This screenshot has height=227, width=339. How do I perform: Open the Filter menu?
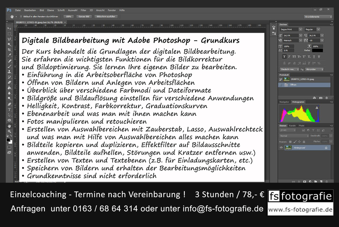(83, 9)
